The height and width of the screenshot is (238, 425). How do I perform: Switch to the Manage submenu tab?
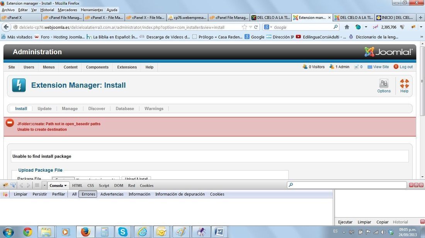[70, 109]
